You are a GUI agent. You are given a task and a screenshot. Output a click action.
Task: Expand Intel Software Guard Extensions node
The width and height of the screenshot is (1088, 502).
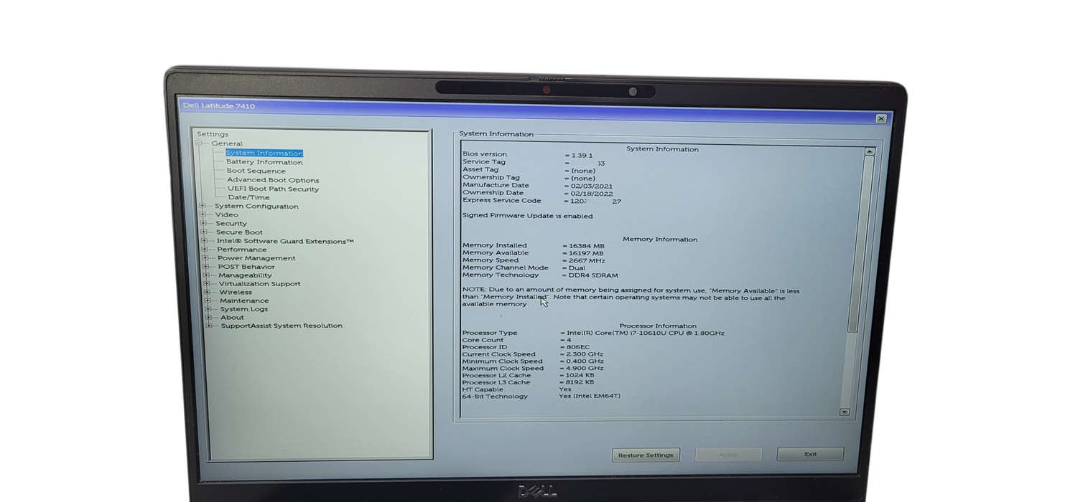pyautogui.click(x=205, y=241)
